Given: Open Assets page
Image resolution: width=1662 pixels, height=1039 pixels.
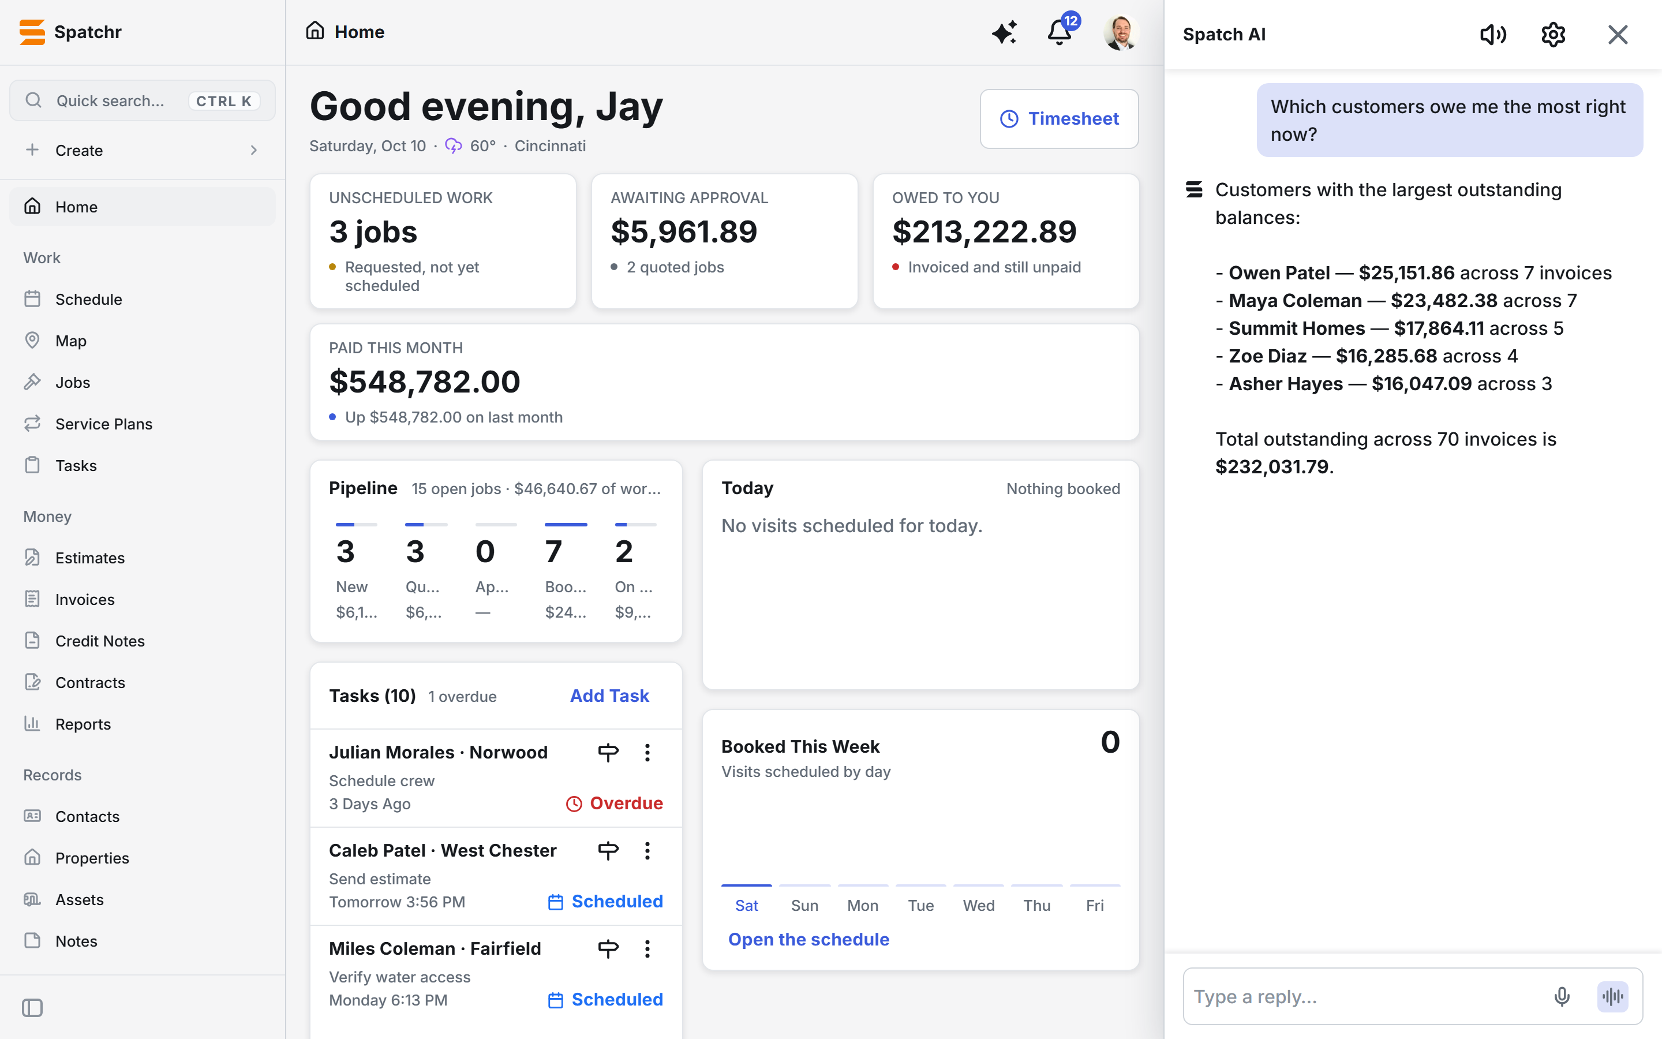Looking at the screenshot, I should 142,899.
